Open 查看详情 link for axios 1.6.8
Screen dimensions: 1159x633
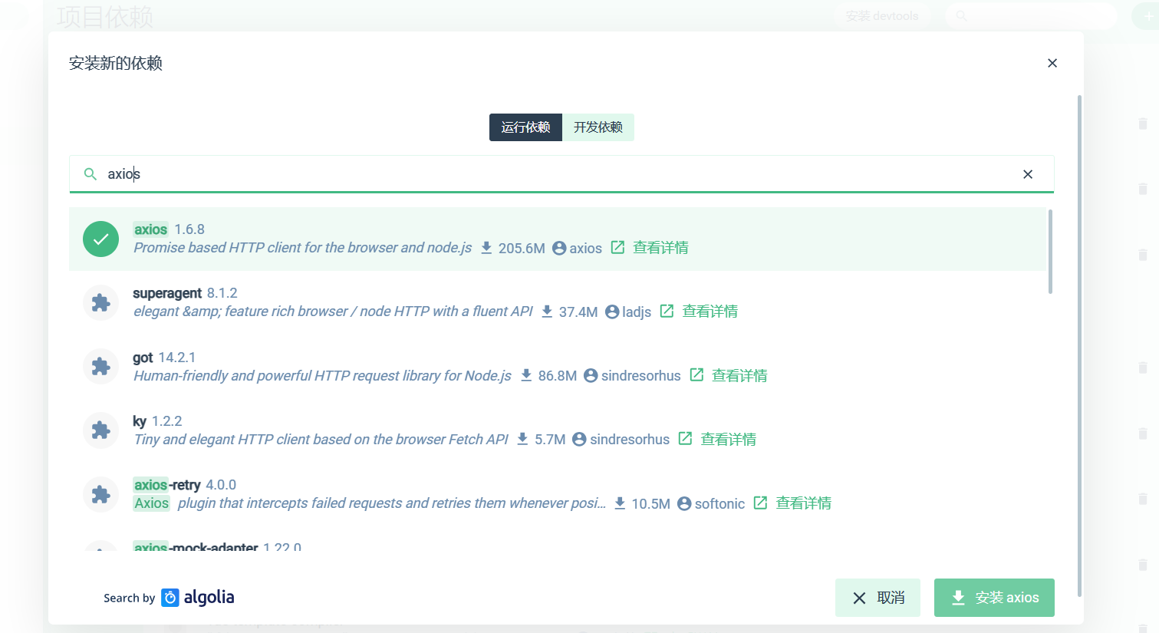click(x=660, y=248)
